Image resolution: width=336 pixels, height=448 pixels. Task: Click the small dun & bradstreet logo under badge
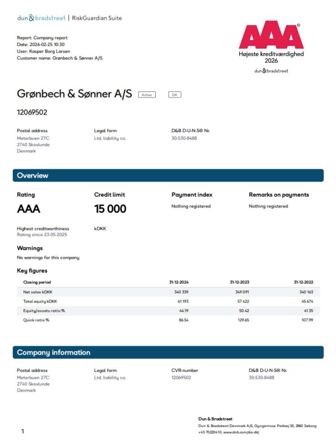(271, 71)
